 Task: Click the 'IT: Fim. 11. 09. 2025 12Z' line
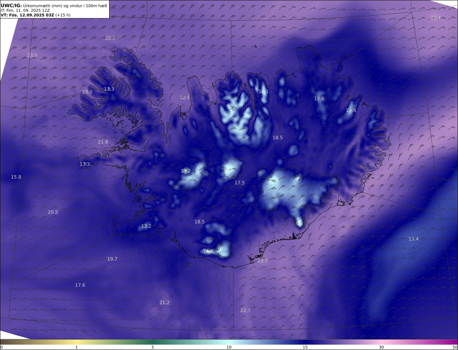click(25, 10)
